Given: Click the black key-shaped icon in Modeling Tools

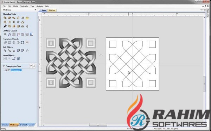Looking at the screenshot, I should 5,26.
